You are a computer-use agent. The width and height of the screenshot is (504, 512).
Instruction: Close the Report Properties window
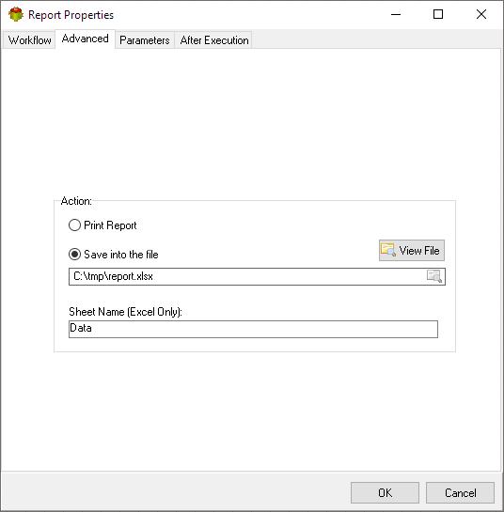tap(481, 14)
